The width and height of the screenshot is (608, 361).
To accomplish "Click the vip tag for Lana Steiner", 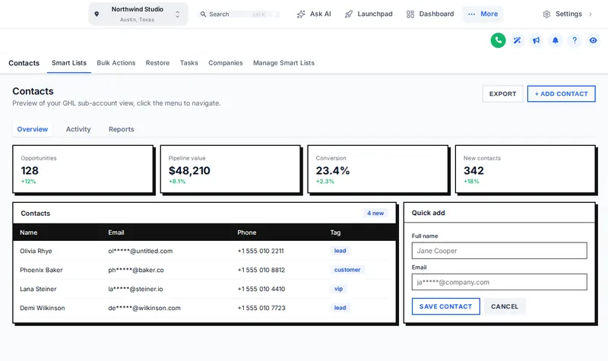I will pos(338,289).
